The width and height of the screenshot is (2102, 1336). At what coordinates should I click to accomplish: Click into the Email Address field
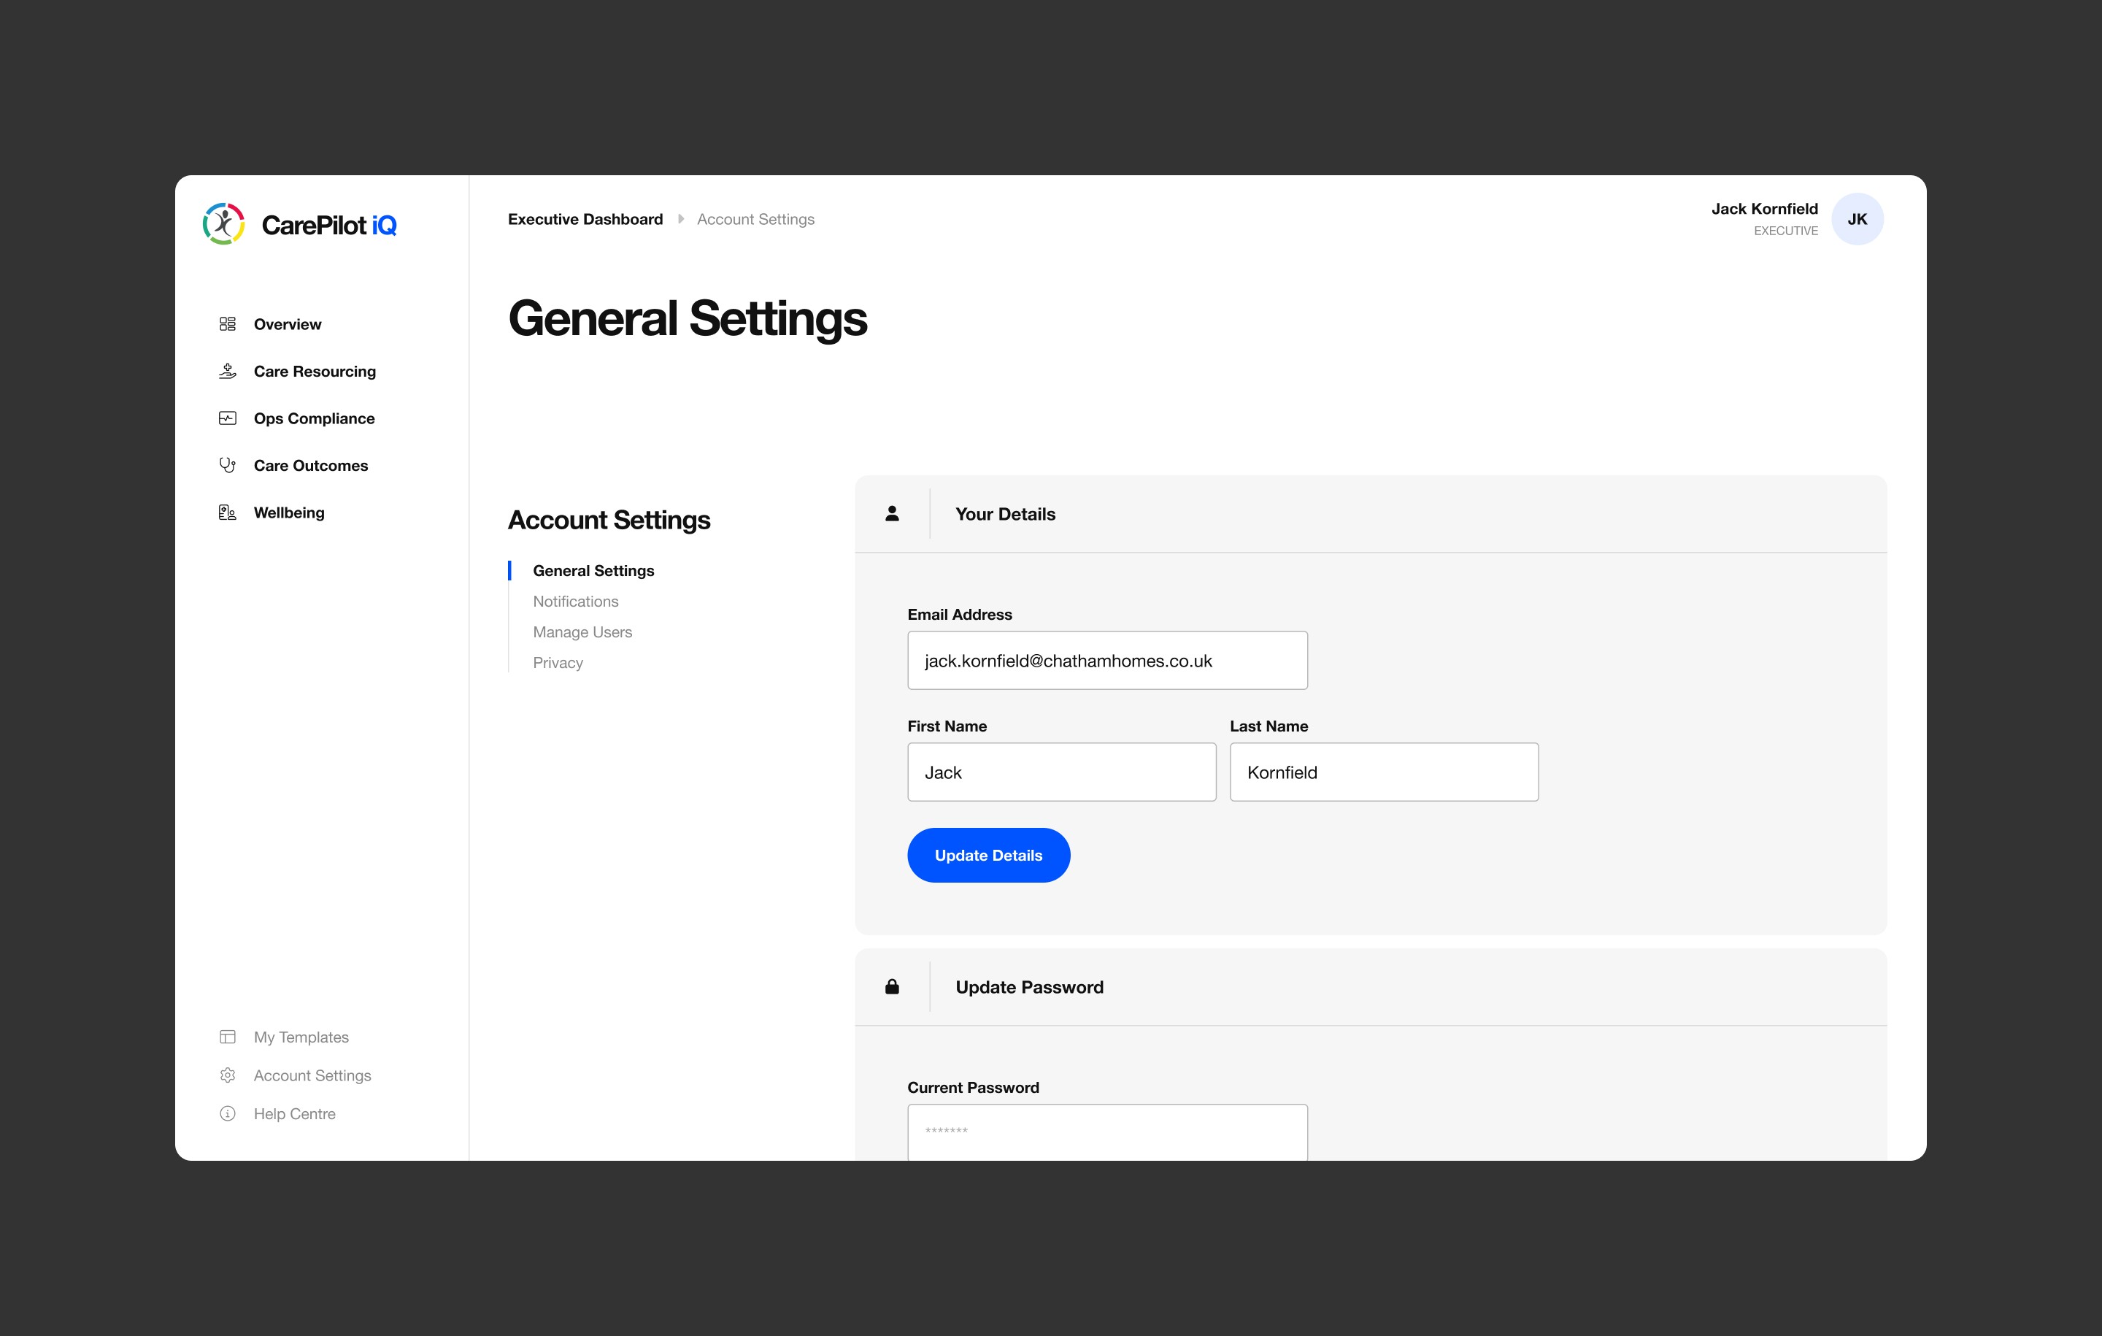pyautogui.click(x=1107, y=661)
